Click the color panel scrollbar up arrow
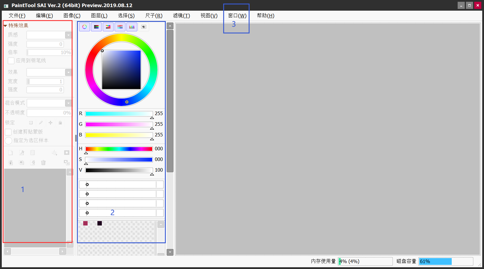484x269 pixels. pyautogui.click(x=170, y=26)
